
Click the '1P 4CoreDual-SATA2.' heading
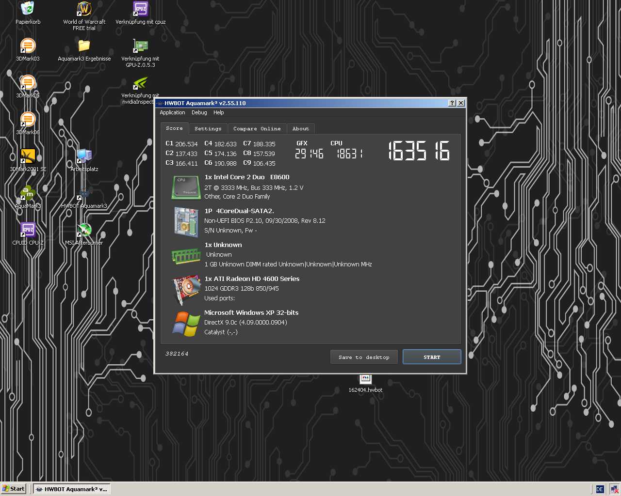239,211
